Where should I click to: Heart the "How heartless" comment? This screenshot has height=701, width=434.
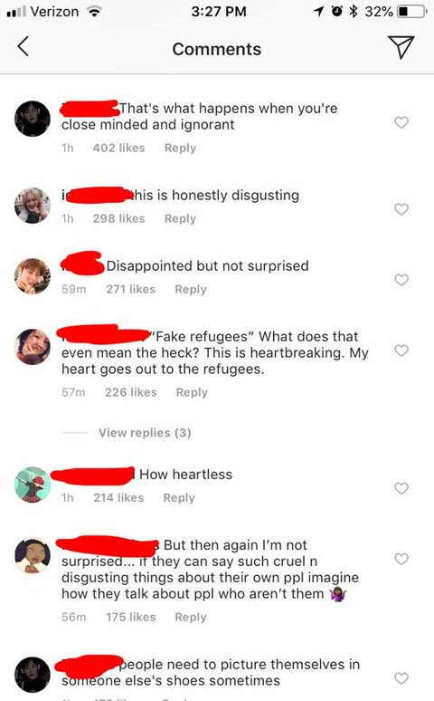401,488
